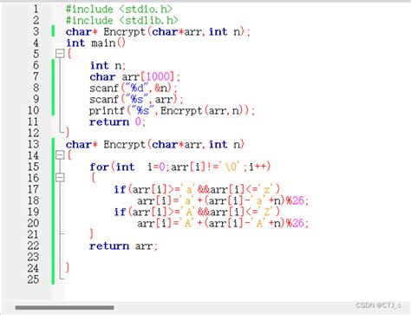
Task: Collapse the Encrypt function fold box
Action: 60,155
